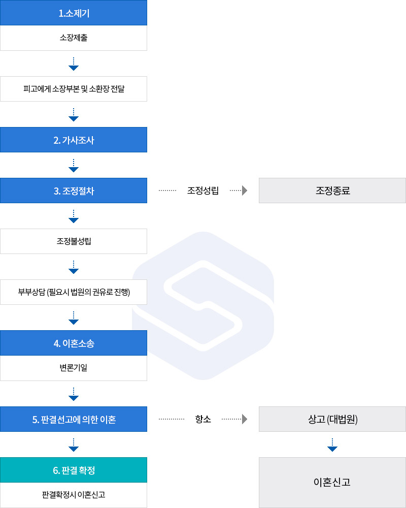The height and width of the screenshot is (508, 406).
Task: Select the teal 6. 판결 확정 header
Action: click(x=74, y=470)
